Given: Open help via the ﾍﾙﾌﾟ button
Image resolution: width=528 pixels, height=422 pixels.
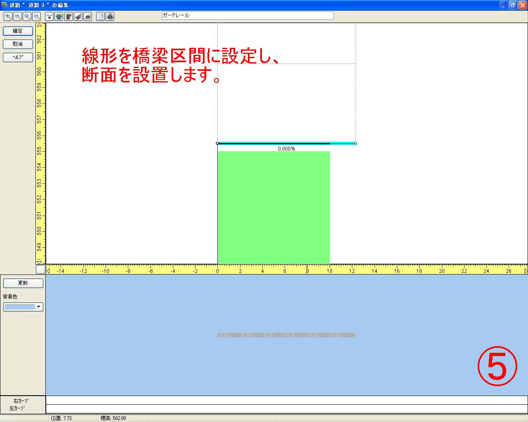Looking at the screenshot, I should (18, 57).
